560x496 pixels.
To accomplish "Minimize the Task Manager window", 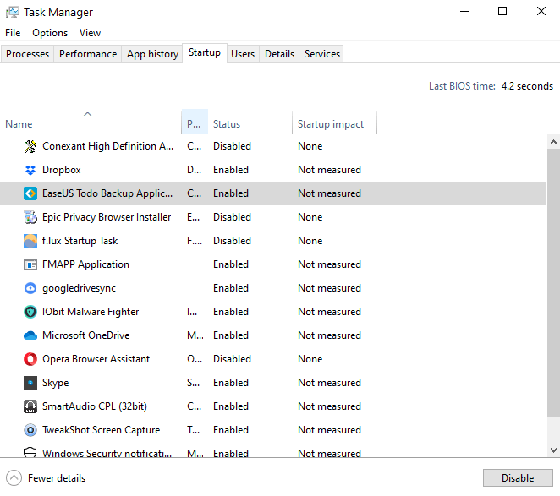I will (464, 12).
